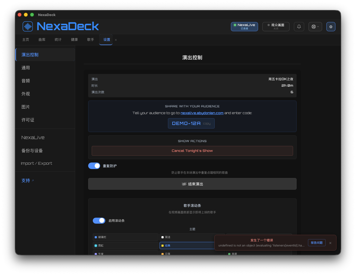
Task: Open the 支持 external link
Action: 28,180
